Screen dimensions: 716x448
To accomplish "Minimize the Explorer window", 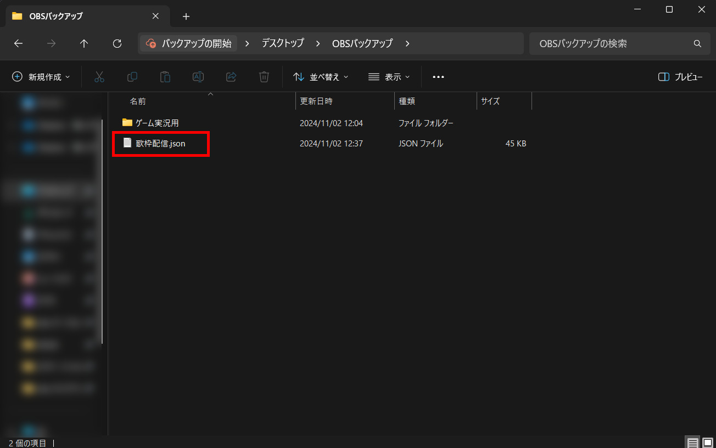I will [x=637, y=9].
